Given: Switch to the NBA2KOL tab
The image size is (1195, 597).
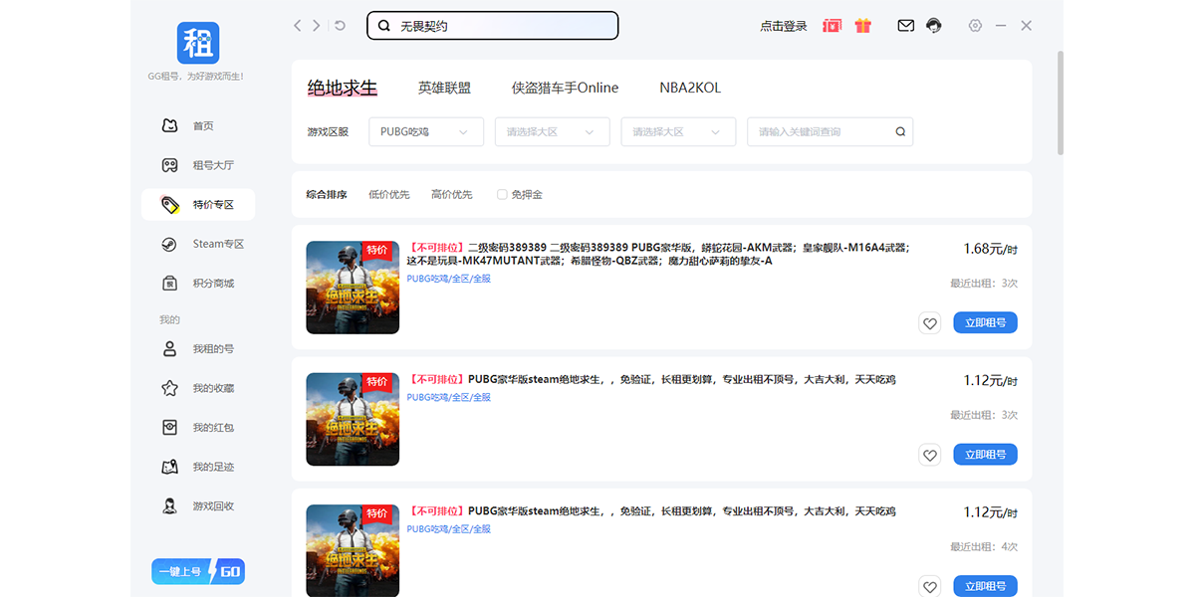Looking at the screenshot, I should (x=690, y=88).
